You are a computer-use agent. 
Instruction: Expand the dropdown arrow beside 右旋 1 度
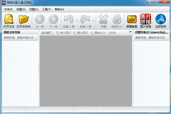click(94, 21)
